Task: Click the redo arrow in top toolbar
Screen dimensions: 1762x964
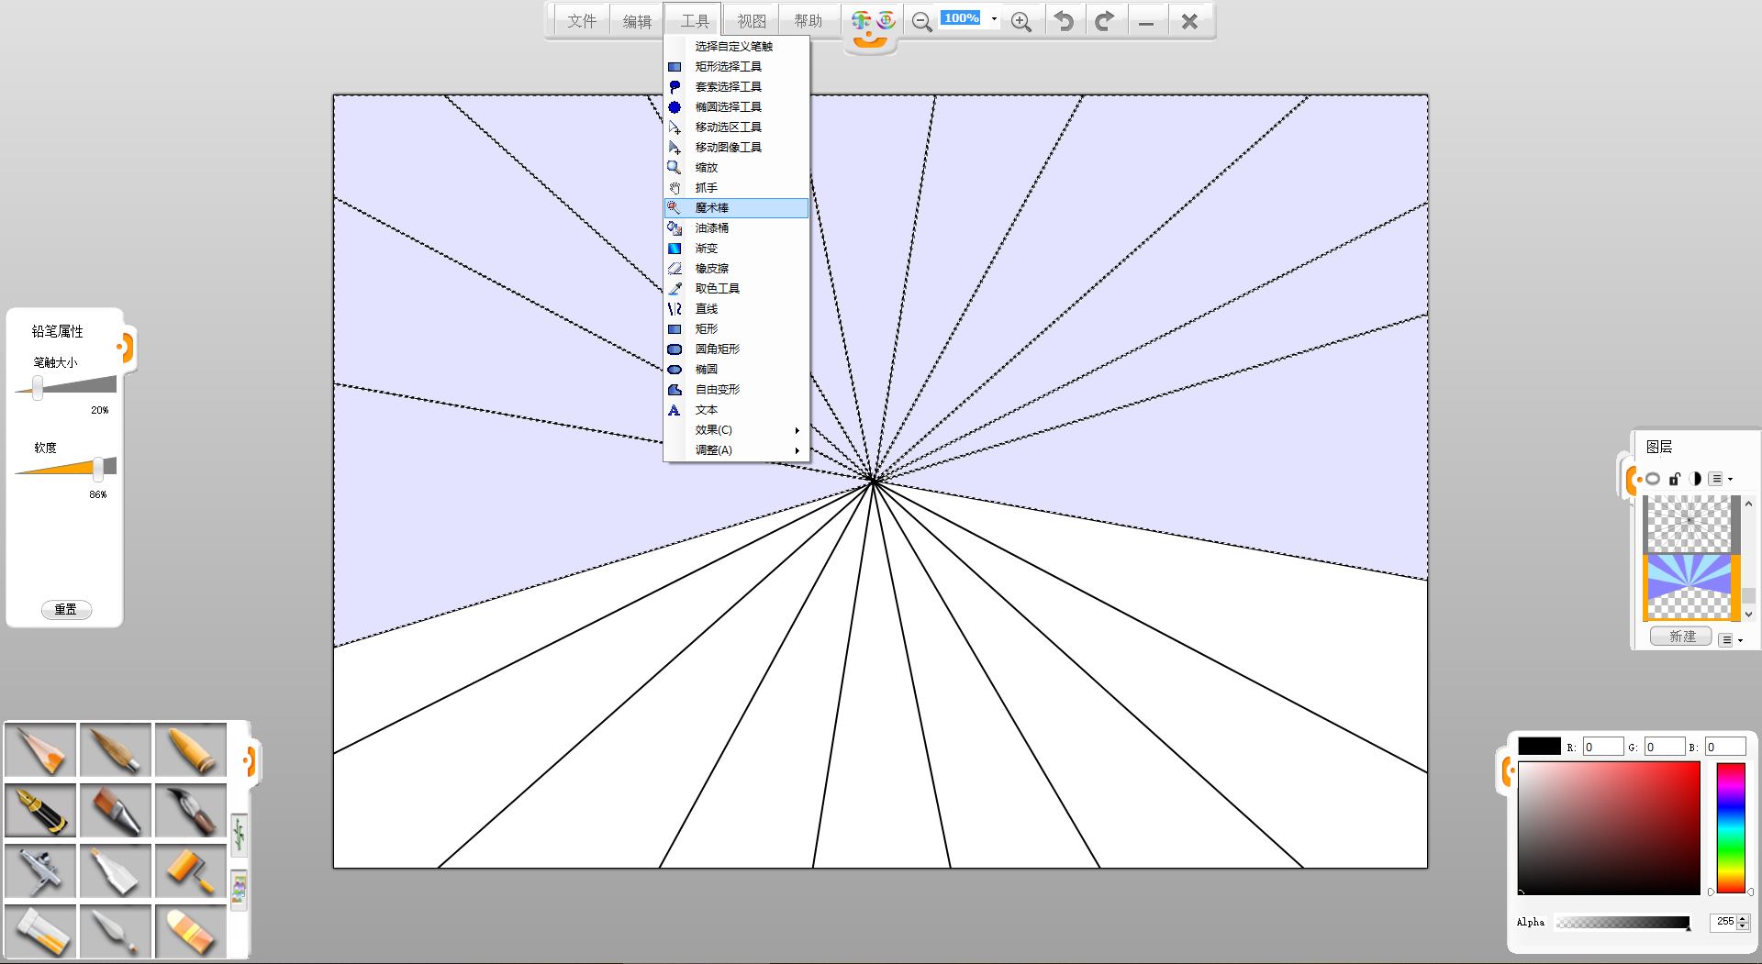Action: click(1105, 21)
